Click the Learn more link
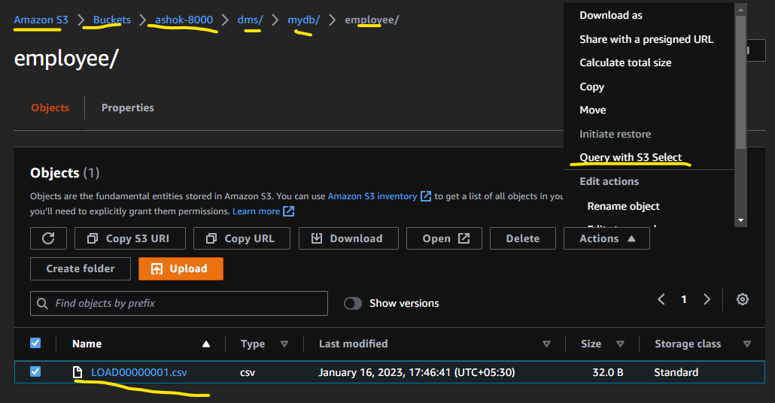The width and height of the screenshot is (775, 403). tap(256, 211)
